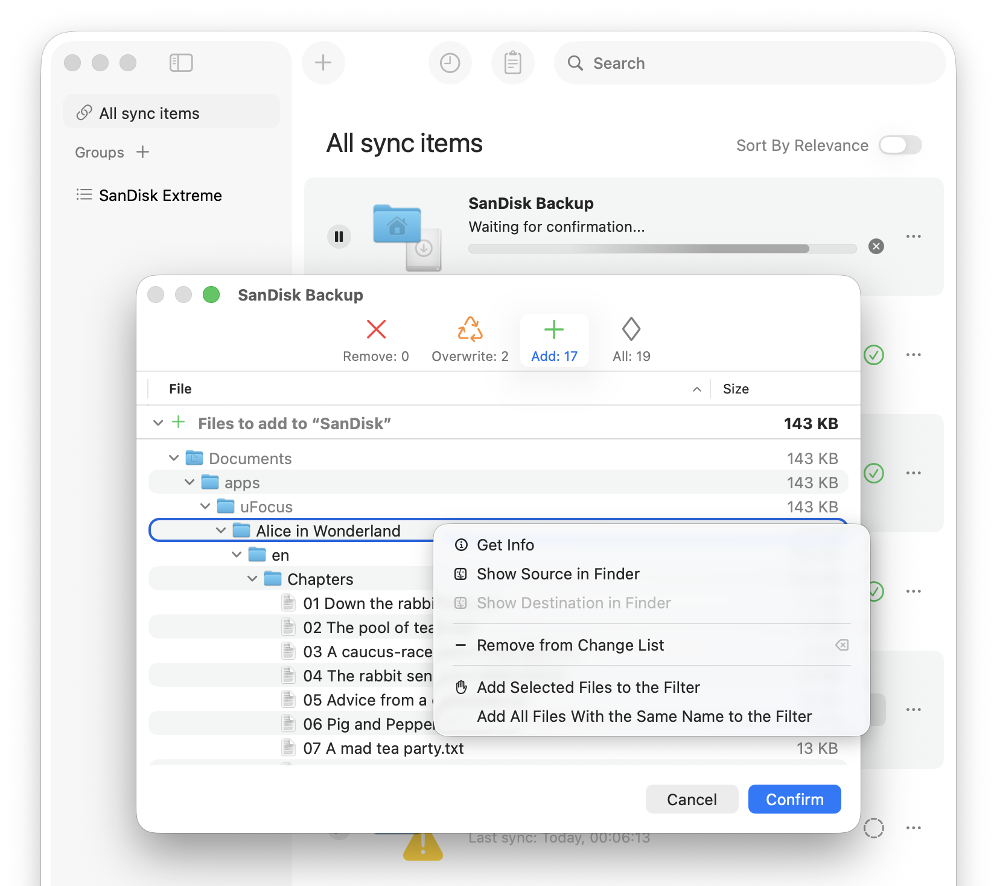Click the add new sync item plus button
Screen dimensions: 997x886
pos(323,63)
